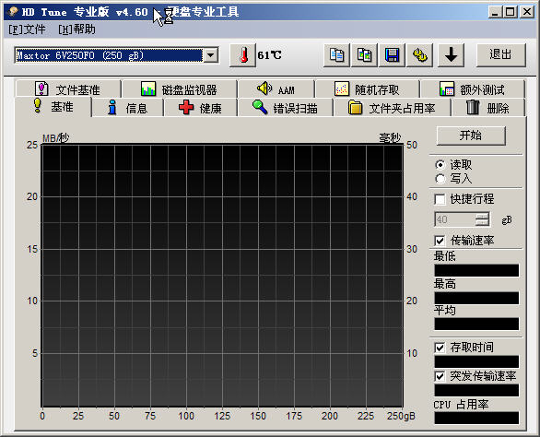Click the copy screenshot toolbar icon
This screenshot has height=437, width=540.
364,55
